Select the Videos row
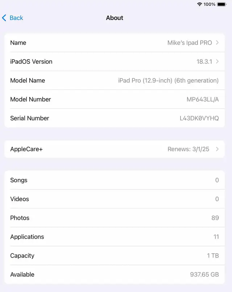Image resolution: width=232 pixels, height=292 pixels. pos(115,199)
